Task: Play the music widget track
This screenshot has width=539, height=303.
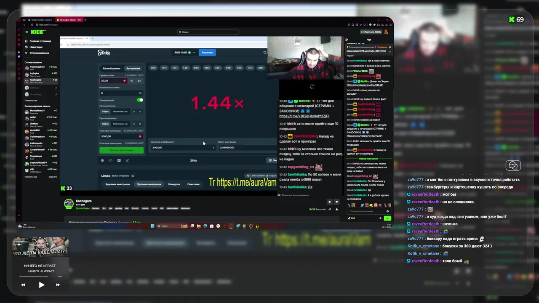Action: 41,285
